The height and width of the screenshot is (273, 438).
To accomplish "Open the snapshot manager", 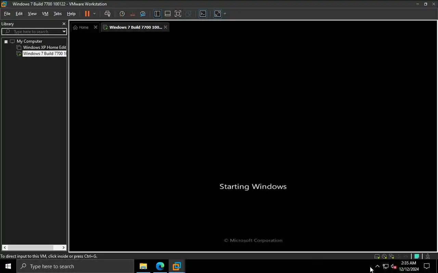I will click(x=143, y=14).
